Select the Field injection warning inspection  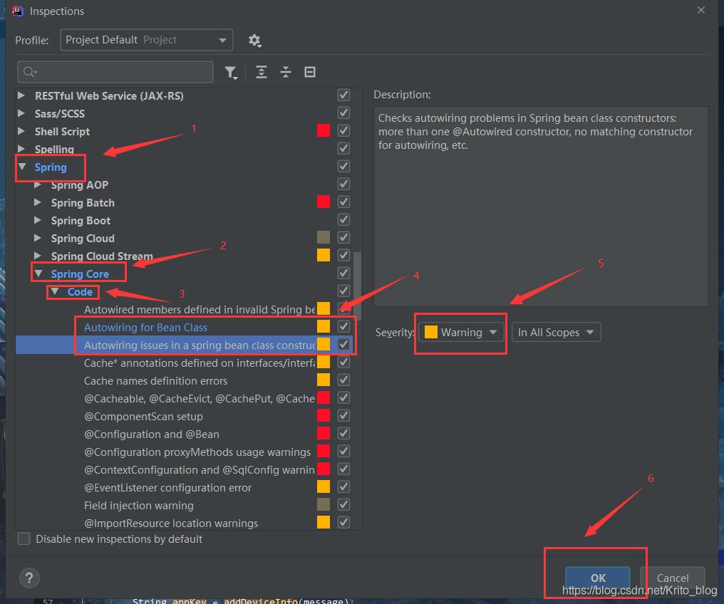(x=139, y=506)
